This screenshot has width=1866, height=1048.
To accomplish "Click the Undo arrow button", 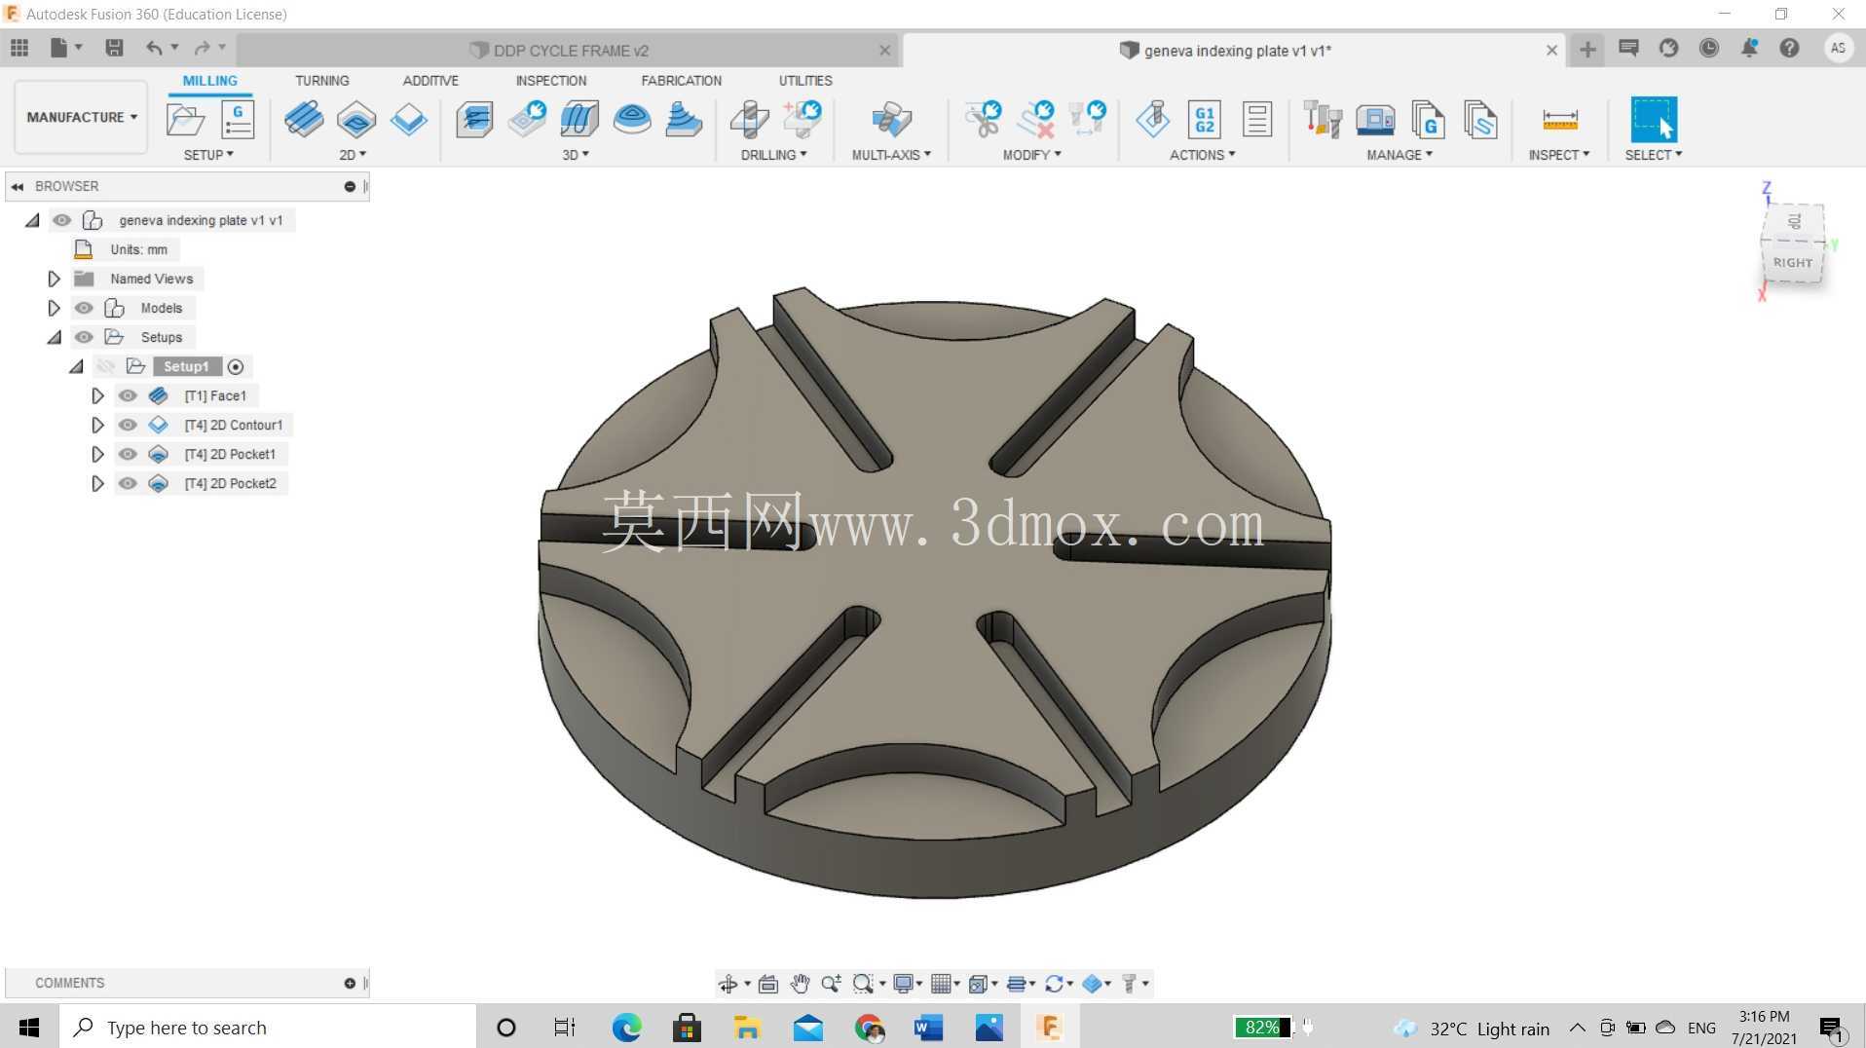I will coord(154,48).
